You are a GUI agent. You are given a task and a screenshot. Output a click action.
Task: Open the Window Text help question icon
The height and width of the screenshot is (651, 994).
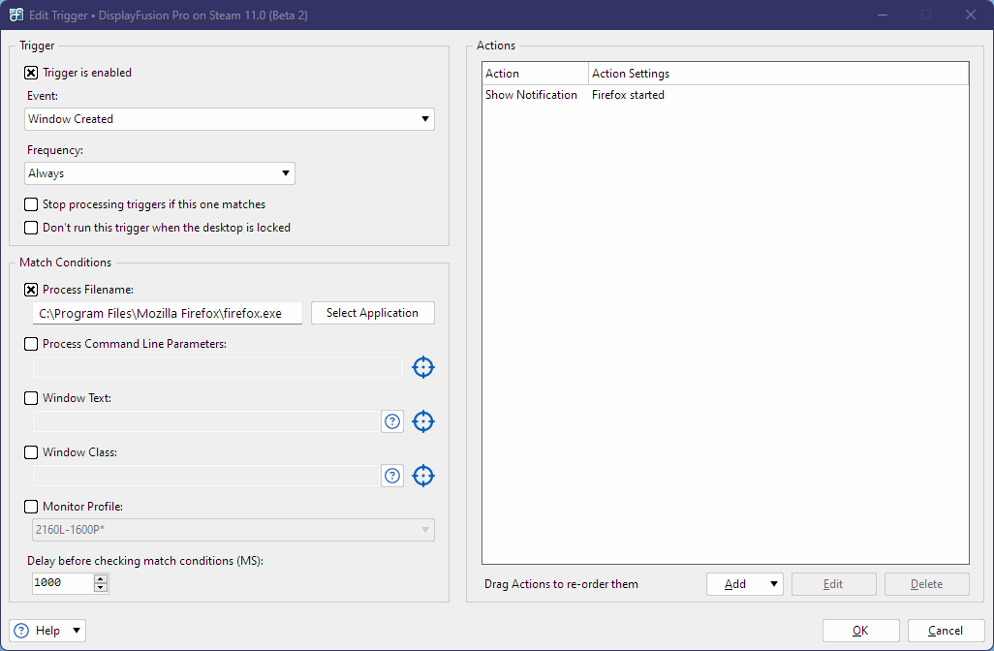[x=392, y=421]
